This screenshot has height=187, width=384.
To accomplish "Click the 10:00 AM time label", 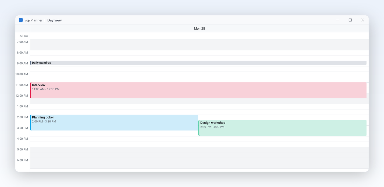I will pos(22,74).
